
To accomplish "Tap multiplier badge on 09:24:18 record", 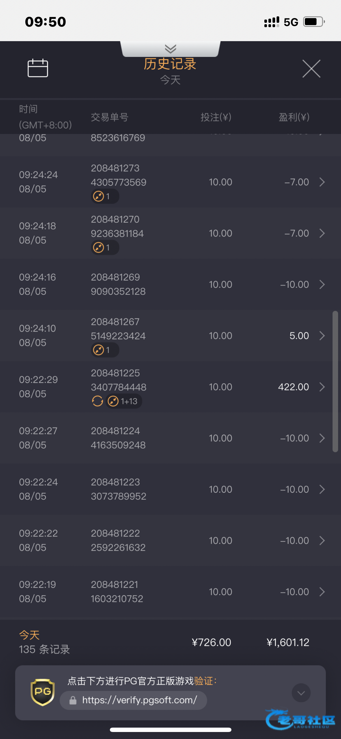I will point(105,248).
